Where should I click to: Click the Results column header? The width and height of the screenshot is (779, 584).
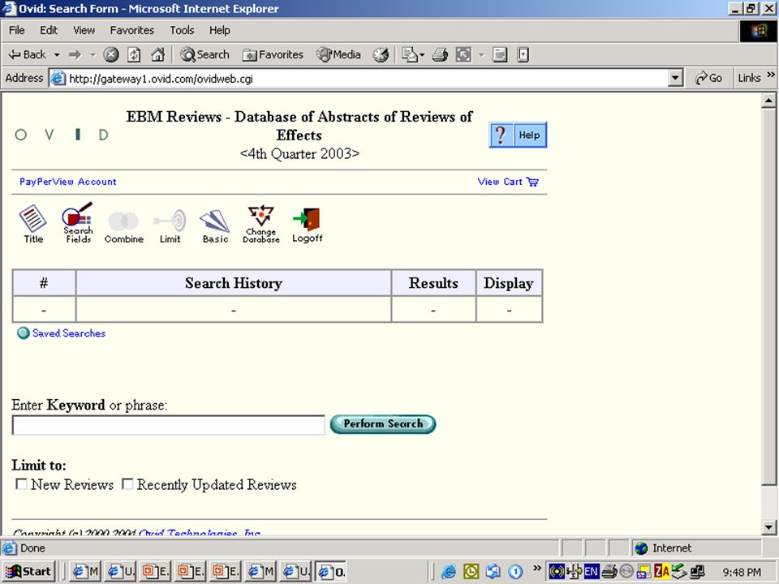pyautogui.click(x=433, y=283)
